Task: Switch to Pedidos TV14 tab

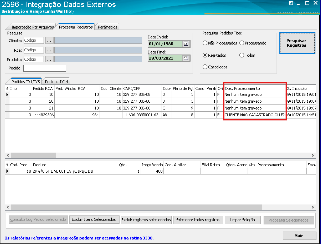Action: (56, 81)
